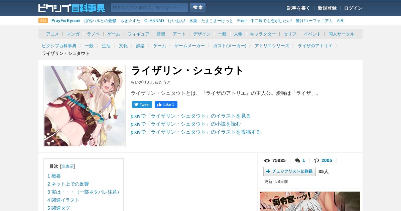Select 一般 category in menu bar
Image resolution: width=401 pixels, height=211 pixels.
click(222, 34)
